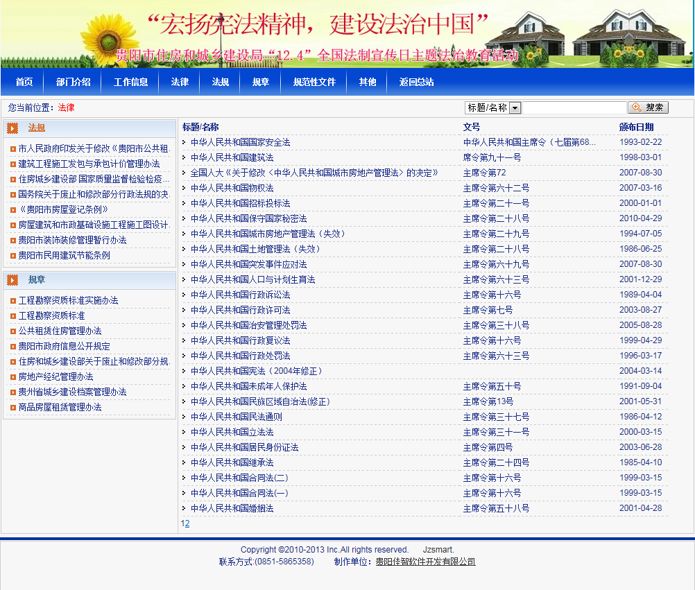The width and height of the screenshot is (695, 590).
Task: Open 中华人民共和国国家安全法 law entry
Action: 240,142
